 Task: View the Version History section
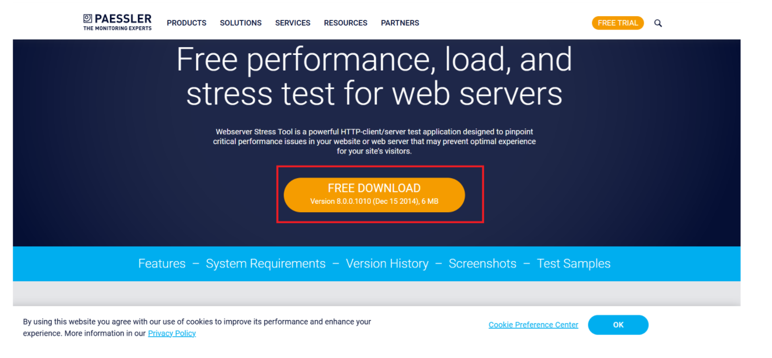(x=387, y=263)
